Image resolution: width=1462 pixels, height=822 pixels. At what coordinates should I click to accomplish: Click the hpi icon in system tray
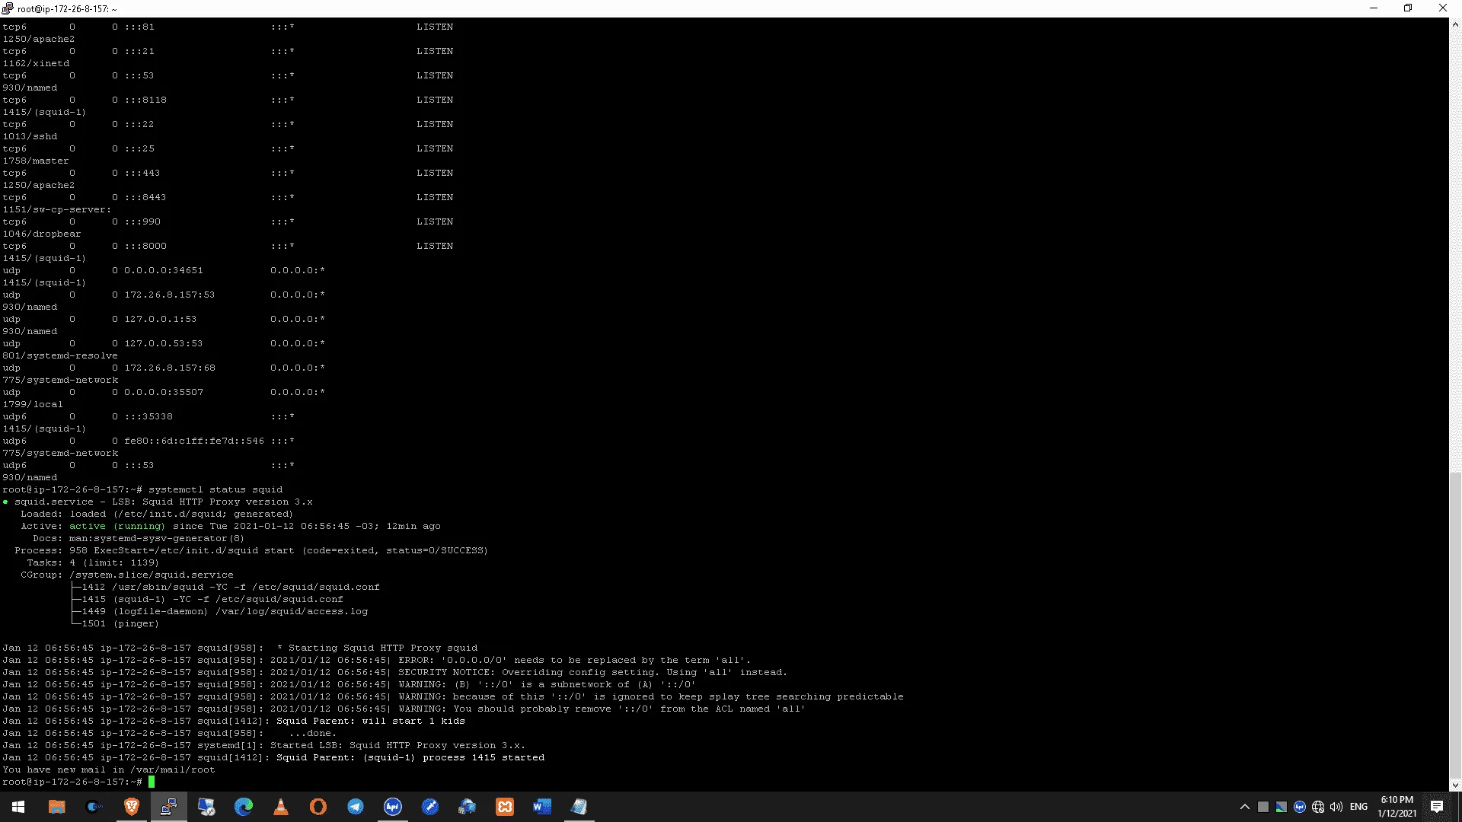pyautogui.click(x=1300, y=807)
